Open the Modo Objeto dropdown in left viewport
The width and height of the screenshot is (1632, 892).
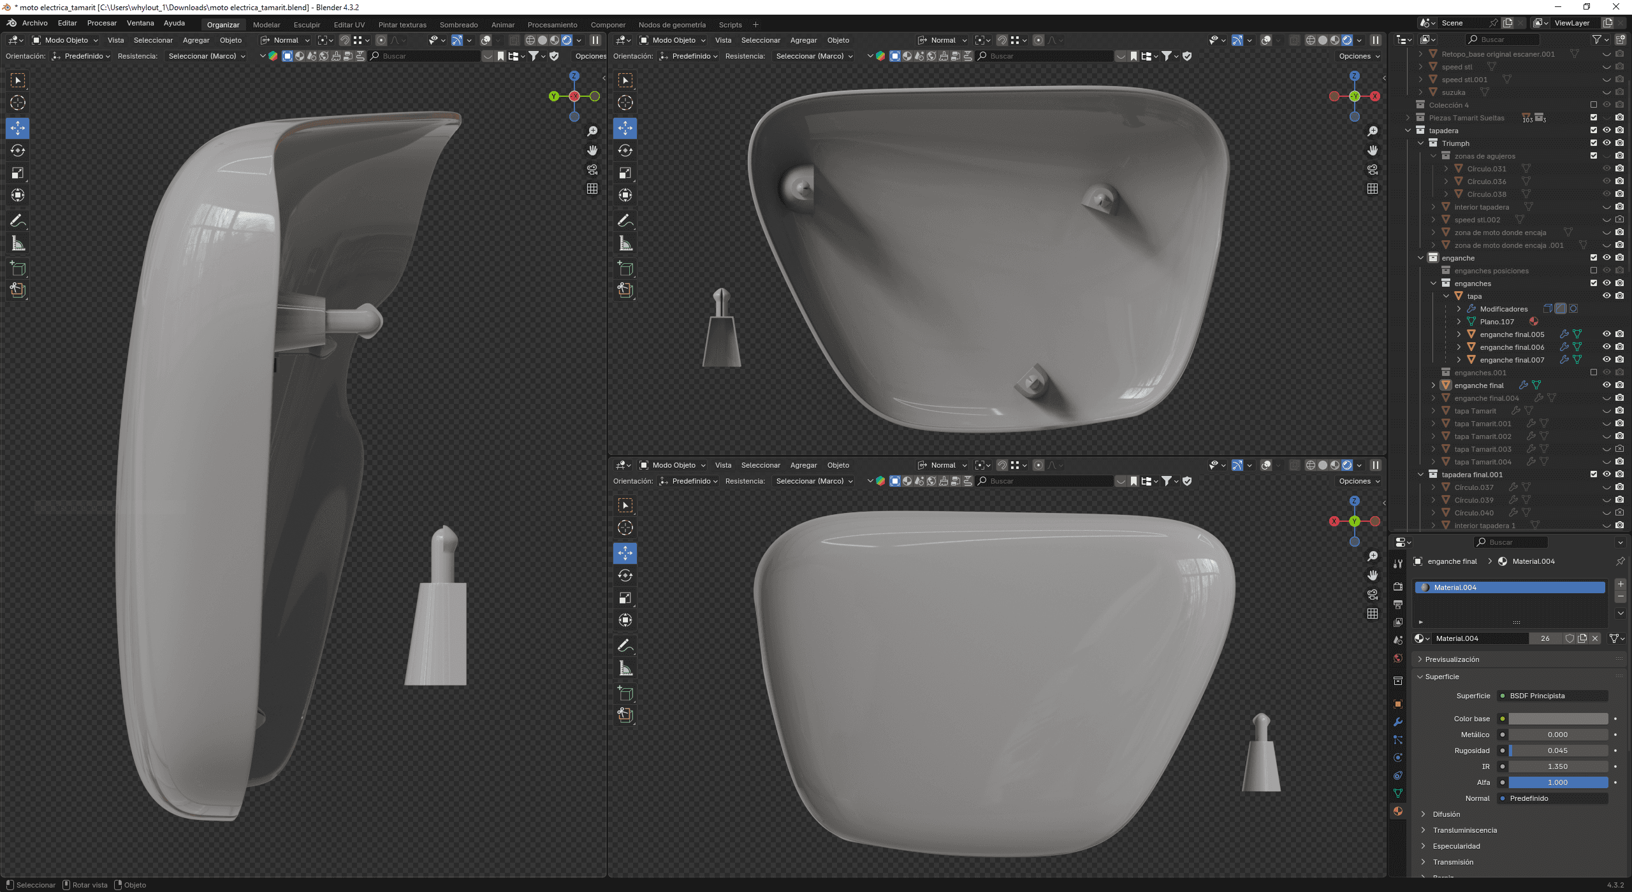pyautogui.click(x=66, y=40)
